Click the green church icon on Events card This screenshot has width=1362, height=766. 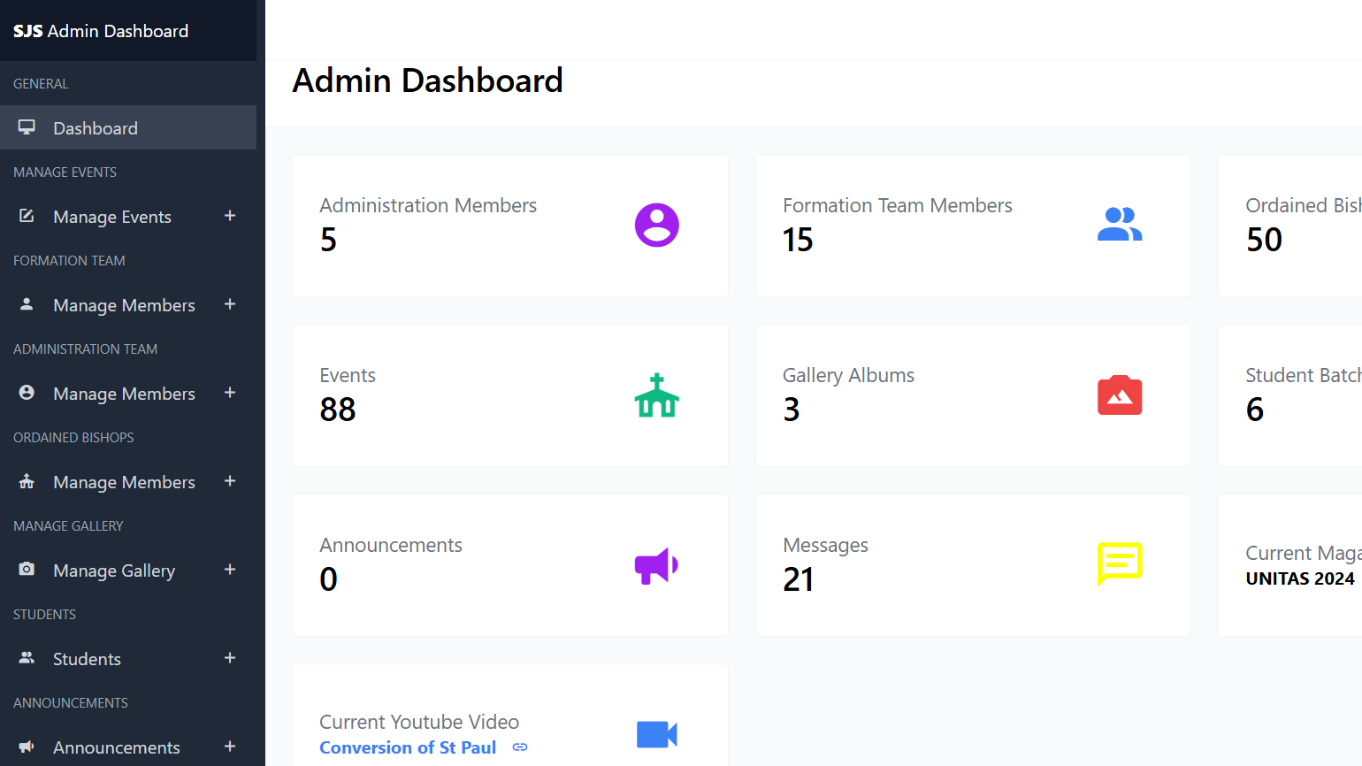[657, 394]
